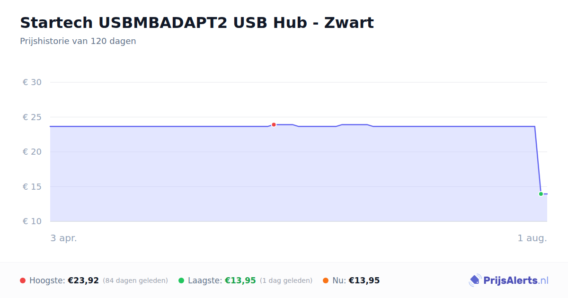Click the PrijsAlerts price tag logo icon
Image resolution: width=568 pixels, height=298 pixels.
click(x=475, y=280)
